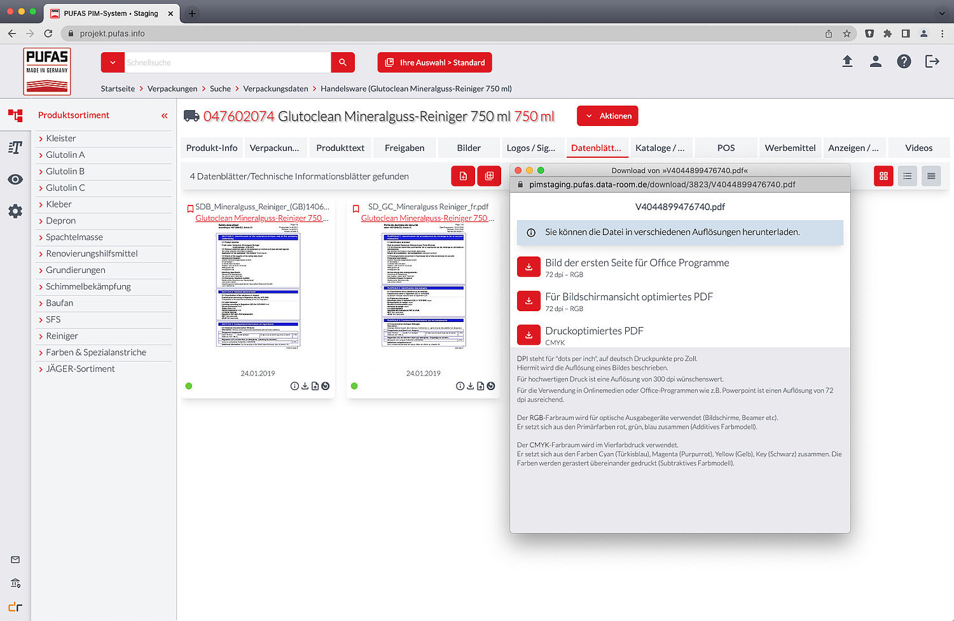The height and width of the screenshot is (621, 954).
Task: Toggle bookmark on SDB_Mineralguss_Reiniger_(GB) card
Action: (x=190, y=208)
